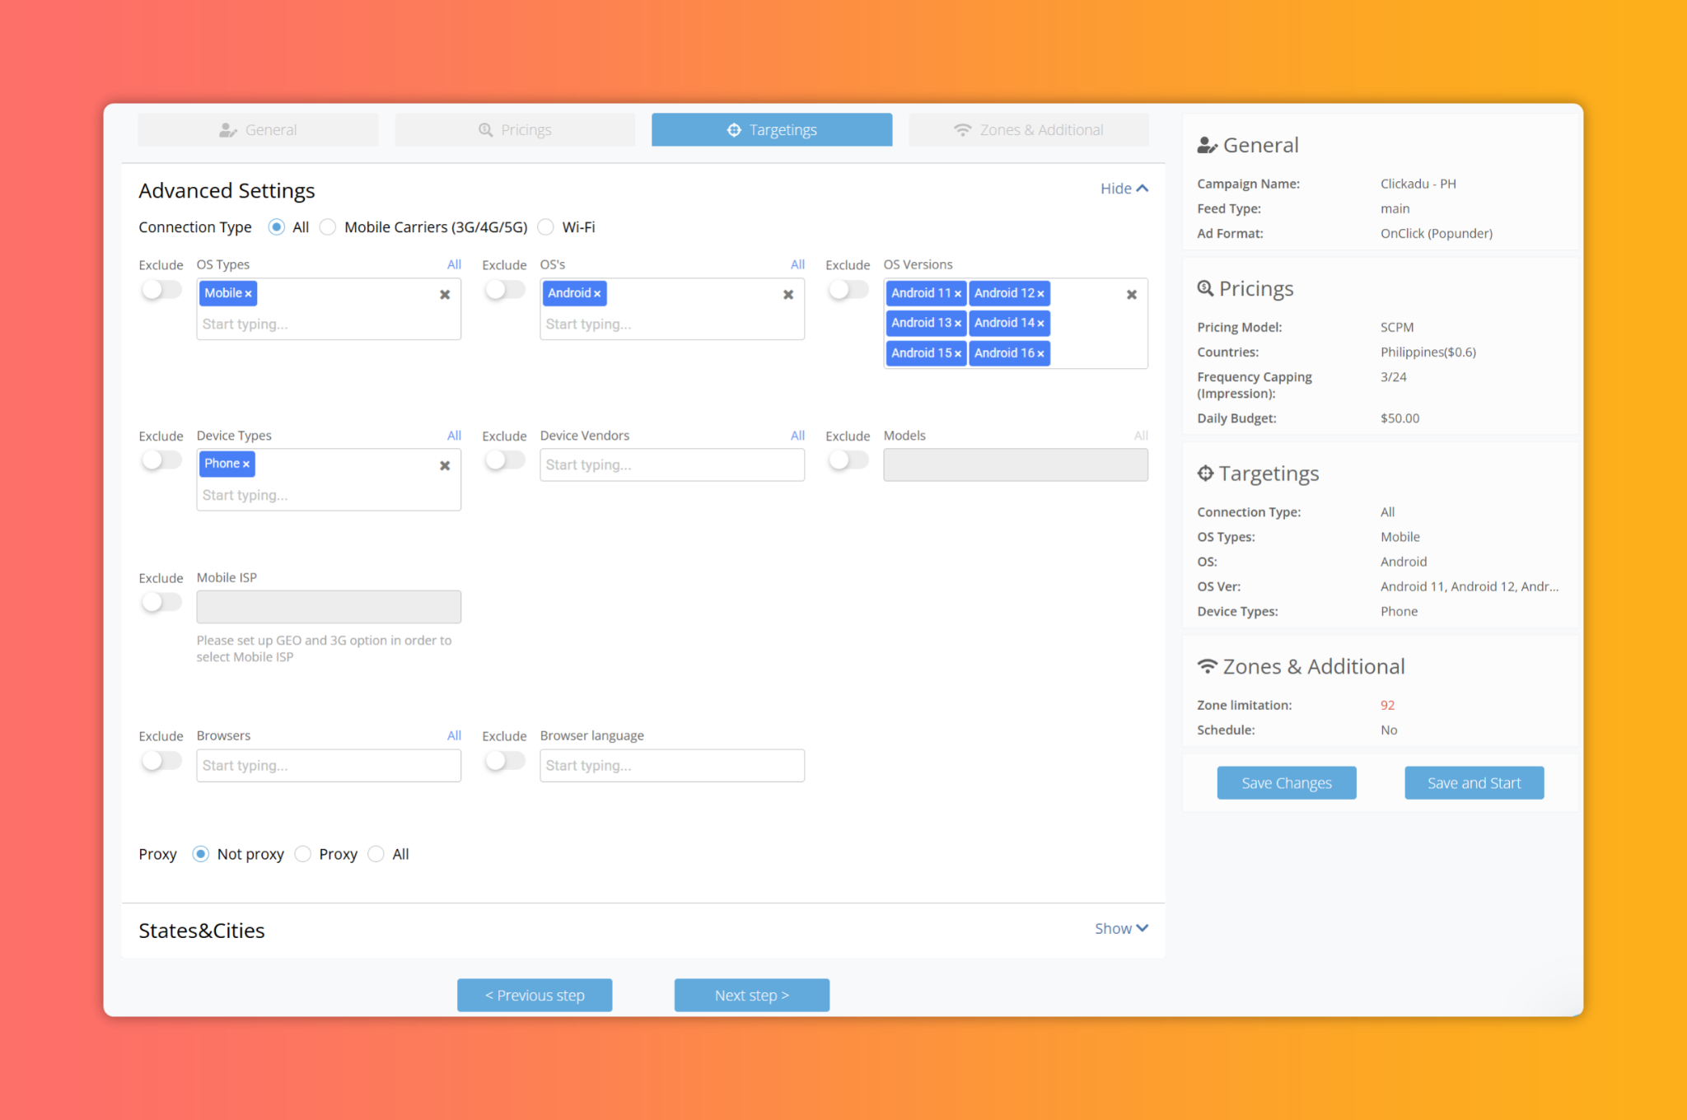Select the Wi-Fi connection type radio button
The height and width of the screenshot is (1120, 1687).
tap(545, 227)
